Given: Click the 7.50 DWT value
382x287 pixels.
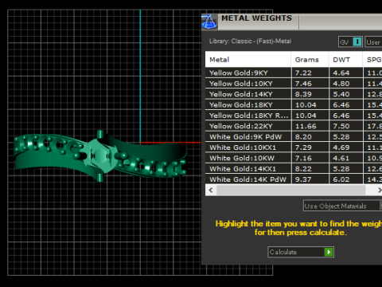Looking at the screenshot, I should [341, 126].
